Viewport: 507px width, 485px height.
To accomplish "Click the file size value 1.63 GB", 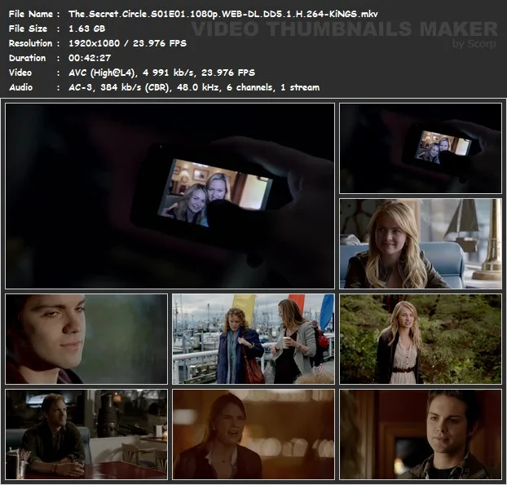I will pos(86,29).
